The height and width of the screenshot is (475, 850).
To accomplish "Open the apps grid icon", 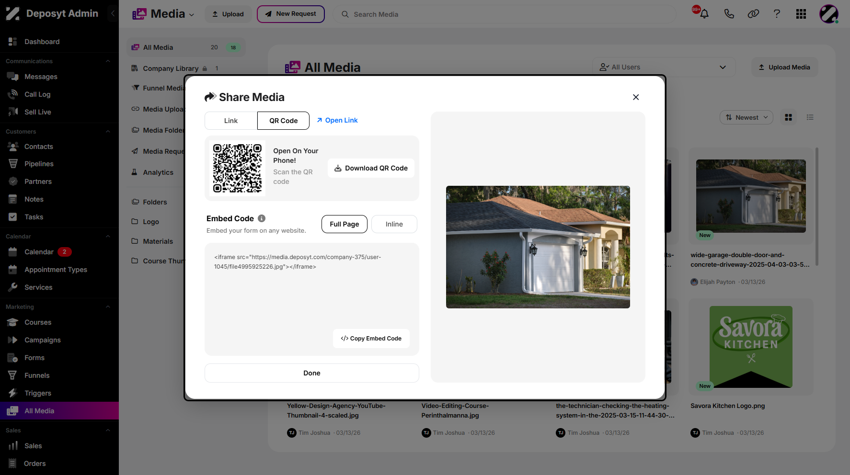I will tap(801, 14).
